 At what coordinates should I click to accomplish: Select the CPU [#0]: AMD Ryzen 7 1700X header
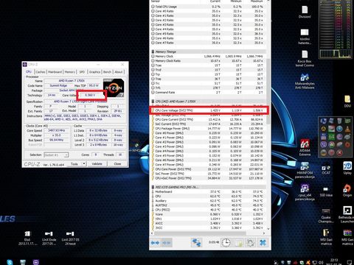pos(208,102)
